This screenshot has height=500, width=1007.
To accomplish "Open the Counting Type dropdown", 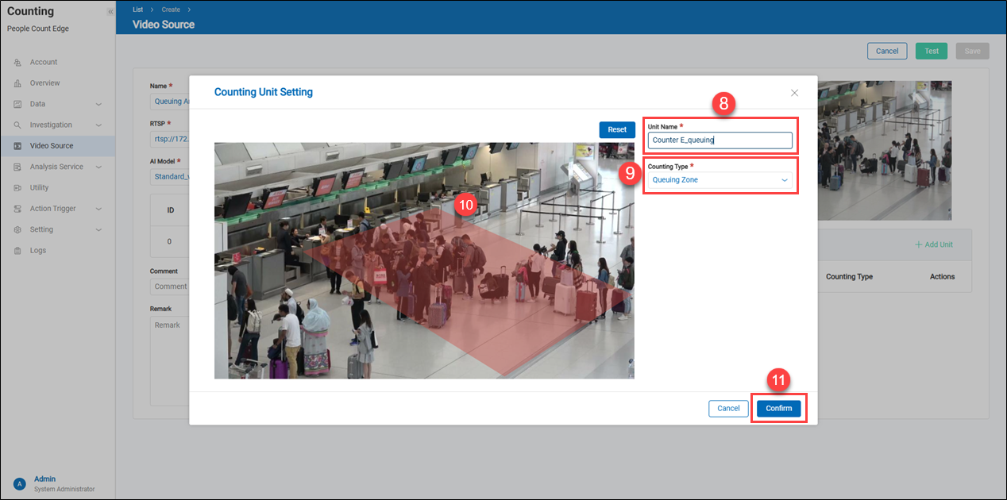I will coord(720,180).
